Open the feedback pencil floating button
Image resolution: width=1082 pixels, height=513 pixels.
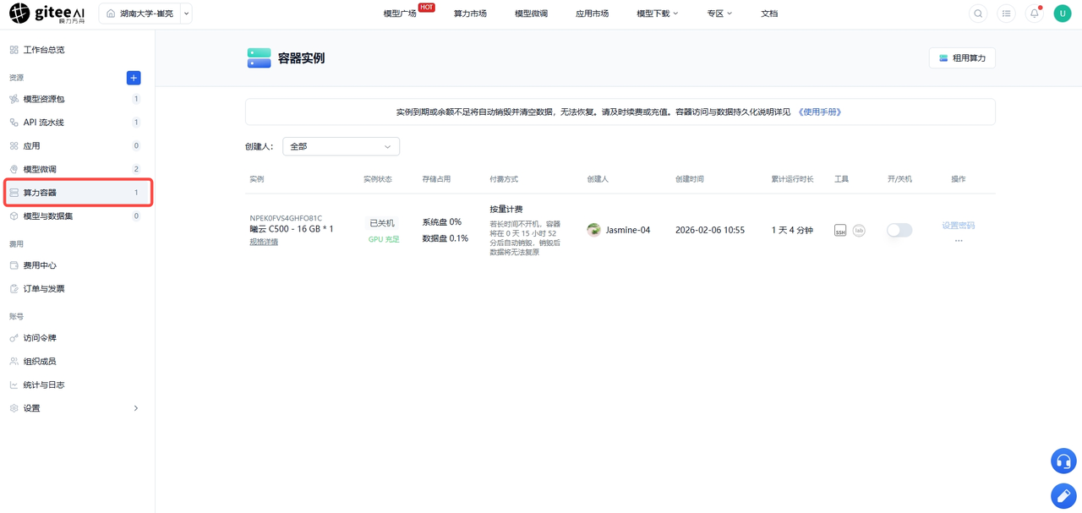tap(1063, 496)
